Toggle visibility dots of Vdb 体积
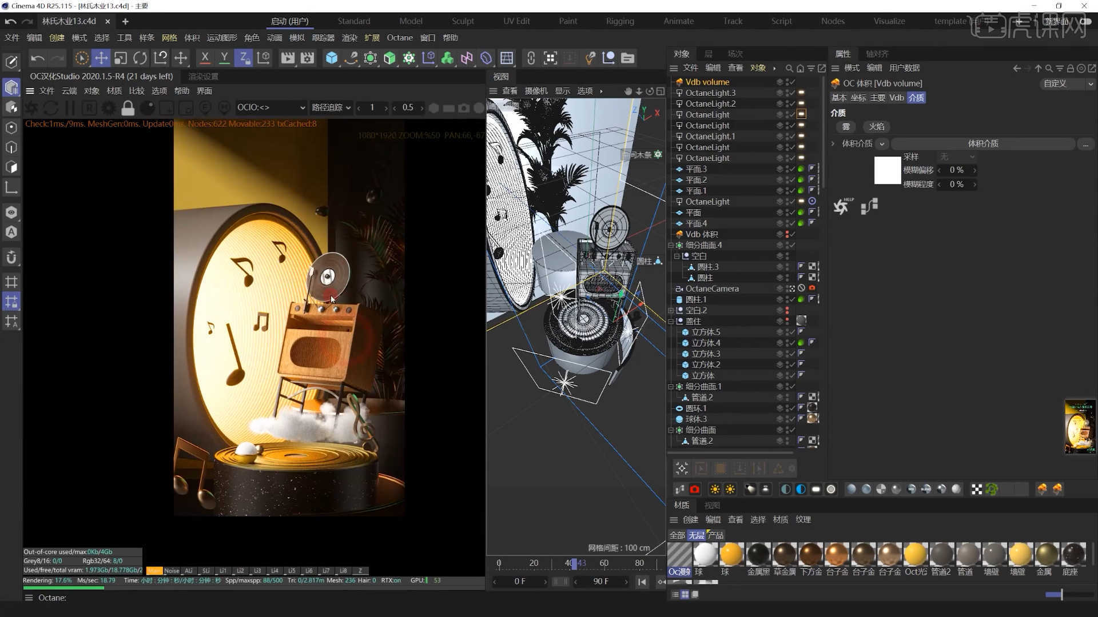 coord(787,234)
